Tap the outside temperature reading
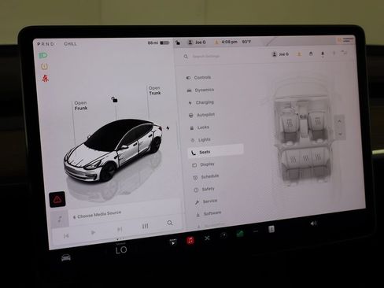 pos(246,42)
